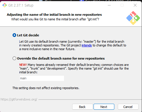The image size is (142, 112).
Task: Cancel the Git setup
Action: pyautogui.click(x=128, y=107)
